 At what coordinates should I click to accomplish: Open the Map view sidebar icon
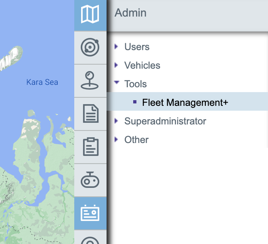coord(90,15)
